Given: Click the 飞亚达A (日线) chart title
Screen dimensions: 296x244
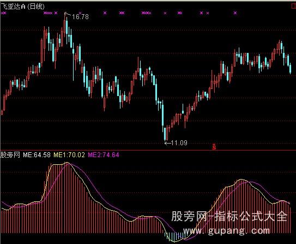Looking at the screenshot, I should point(23,7).
